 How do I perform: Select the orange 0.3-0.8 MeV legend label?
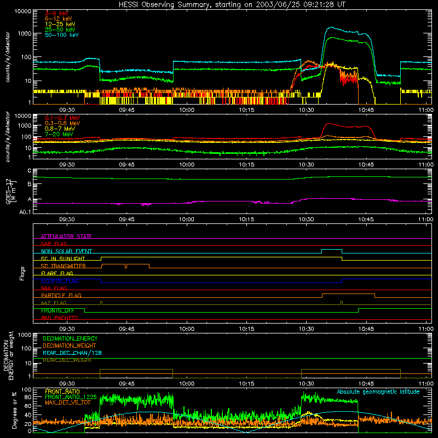click(x=62, y=123)
